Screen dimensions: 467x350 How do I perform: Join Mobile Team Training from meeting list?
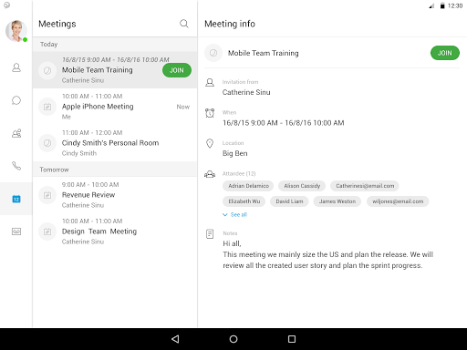[x=177, y=70]
